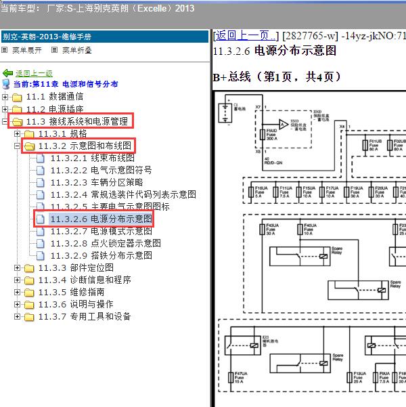
Task: Click the 菜单折叠 list icon
Action: point(54,50)
